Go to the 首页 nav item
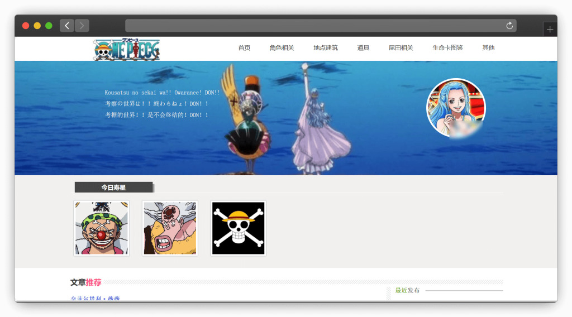572x317 pixels. pos(244,48)
